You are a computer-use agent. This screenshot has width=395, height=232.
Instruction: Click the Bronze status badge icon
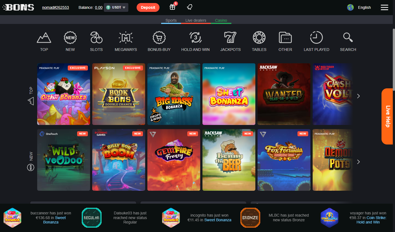click(x=250, y=218)
